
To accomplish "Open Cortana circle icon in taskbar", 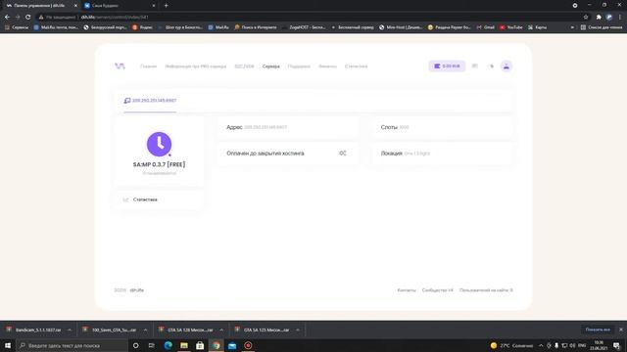I will [x=135, y=345].
